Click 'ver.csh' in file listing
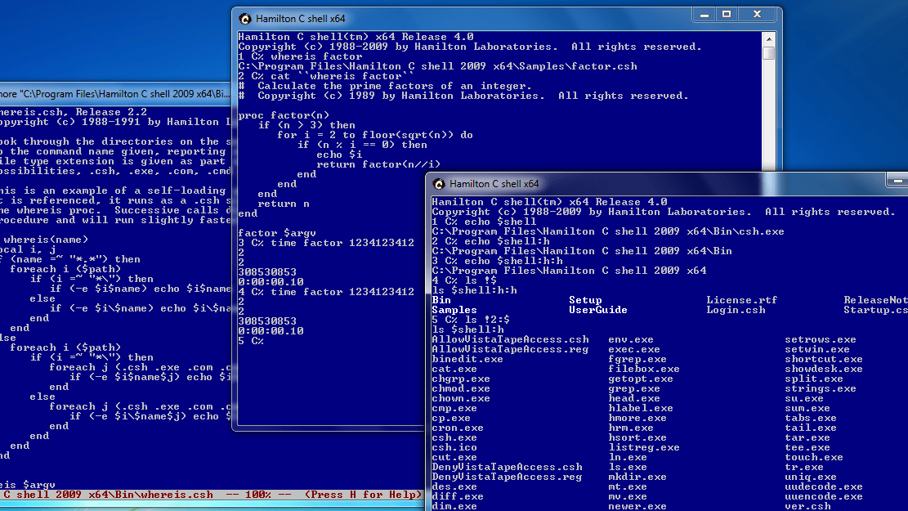Screen dimensions: 908x511 pyautogui.click(x=807, y=506)
